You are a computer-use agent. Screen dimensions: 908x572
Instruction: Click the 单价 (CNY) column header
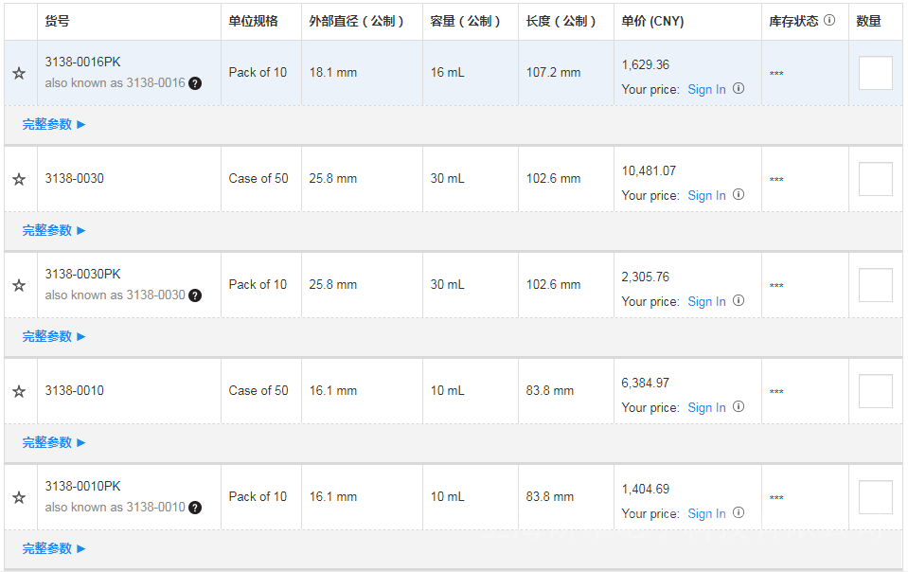(x=652, y=21)
